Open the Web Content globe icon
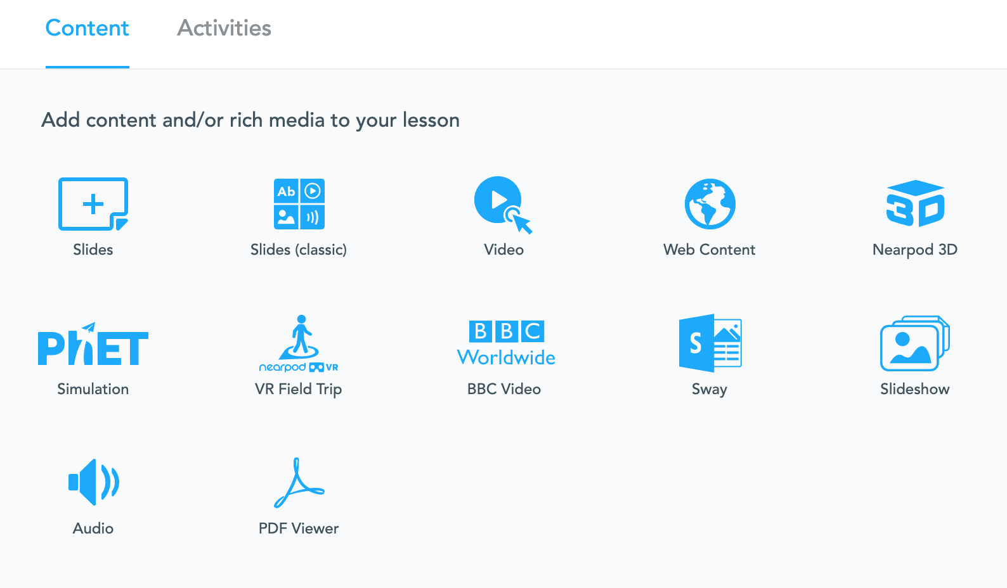1007x588 pixels. pos(710,204)
